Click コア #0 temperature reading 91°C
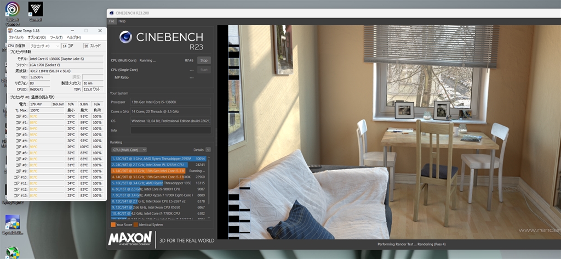 point(47,116)
